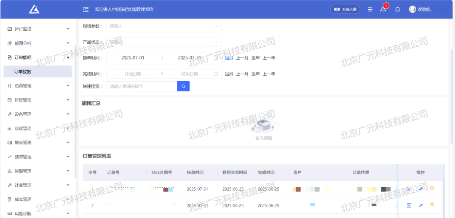
Task: Collapse the 订单能耗 menu chevron
Action: click(x=68, y=57)
